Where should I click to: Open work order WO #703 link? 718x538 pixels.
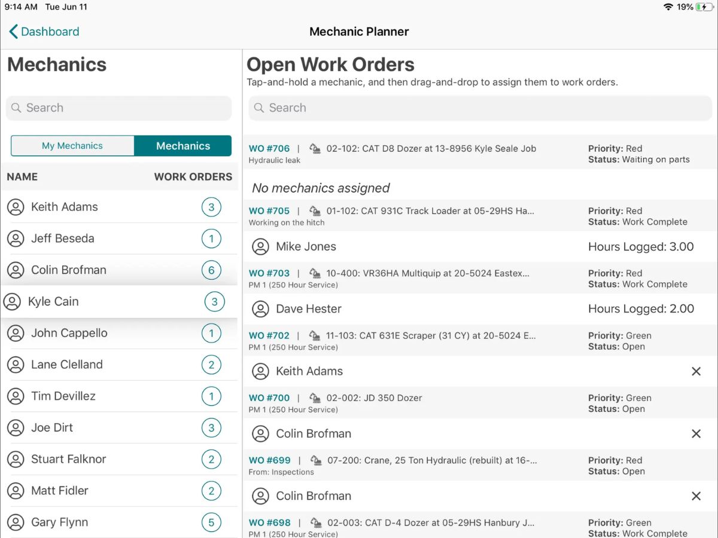(x=269, y=273)
